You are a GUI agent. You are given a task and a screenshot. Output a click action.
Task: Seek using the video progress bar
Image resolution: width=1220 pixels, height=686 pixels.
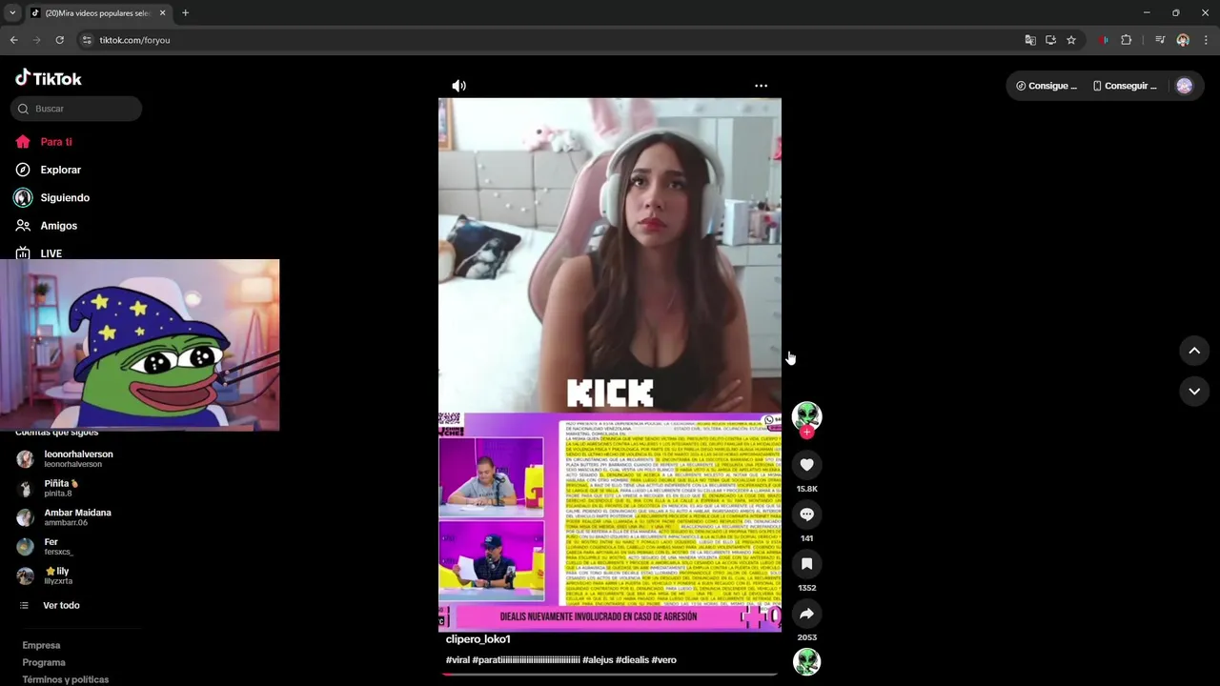coord(610,674)
